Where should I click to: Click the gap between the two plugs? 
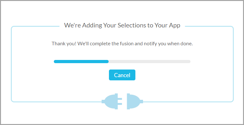point(125,101)
